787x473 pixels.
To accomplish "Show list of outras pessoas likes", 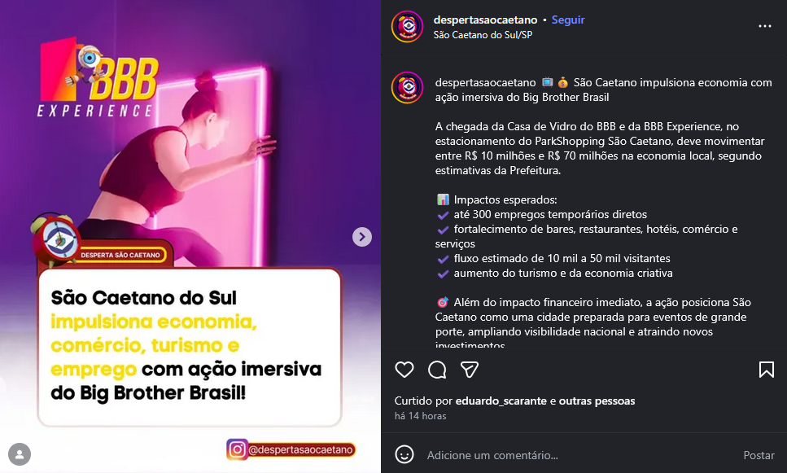I will (597, 401).
